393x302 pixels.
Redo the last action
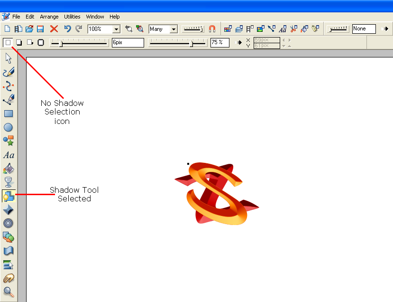(79, 29)
